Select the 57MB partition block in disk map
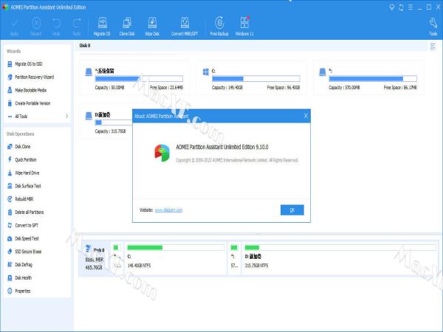Image resolution: width=443 pixels, height=332 pixels. [234, 257]
